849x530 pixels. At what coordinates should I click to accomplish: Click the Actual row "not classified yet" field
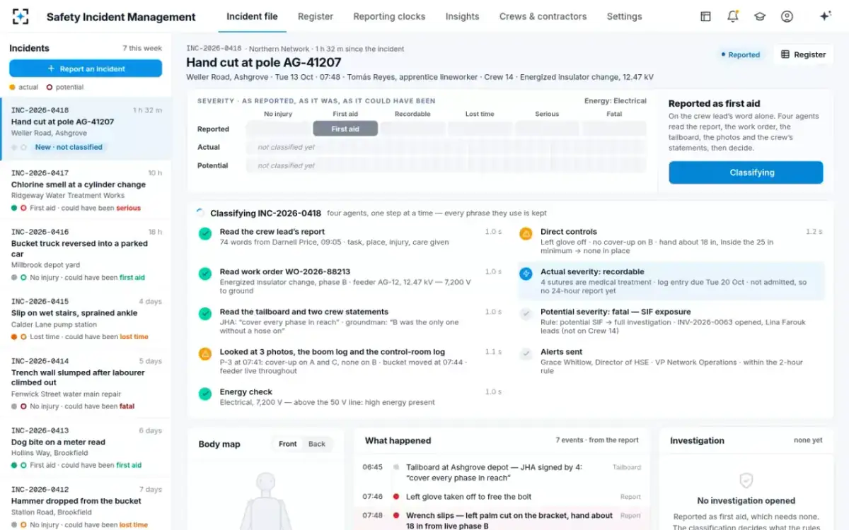tap(446, 147)
